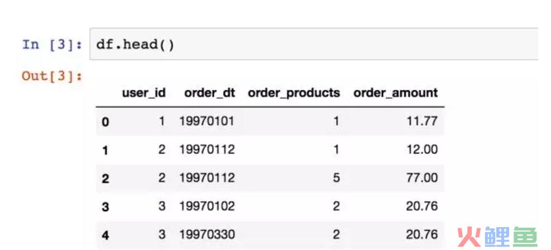Click the order_products value 5 cell
Screen dimensions: 551x250
tap(336, 177)
